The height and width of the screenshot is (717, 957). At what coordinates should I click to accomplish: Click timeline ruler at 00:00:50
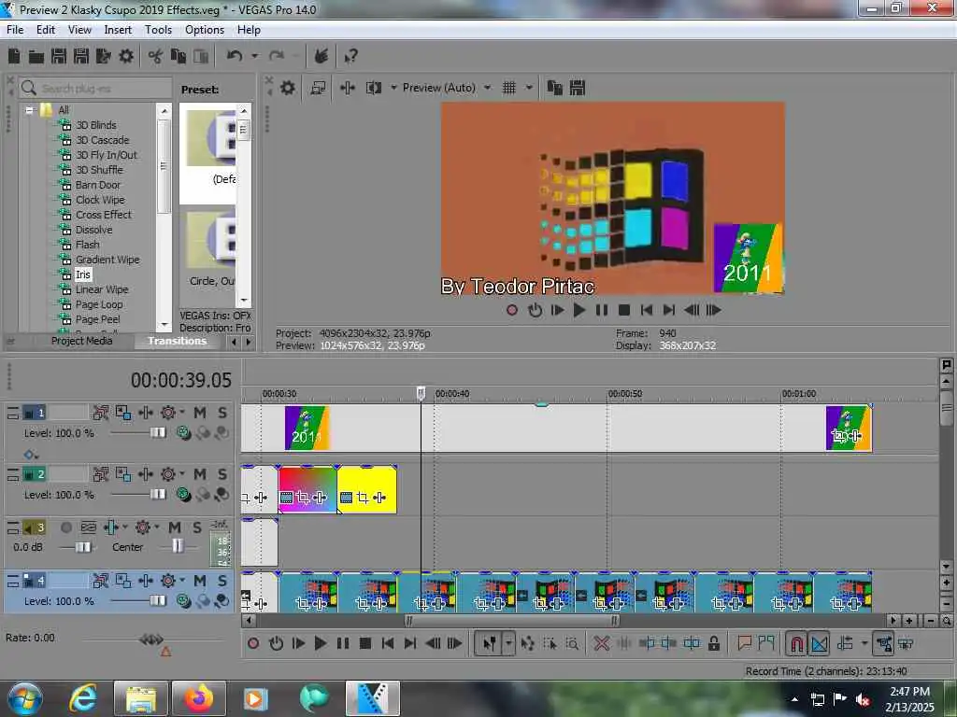tap(625, 394)
